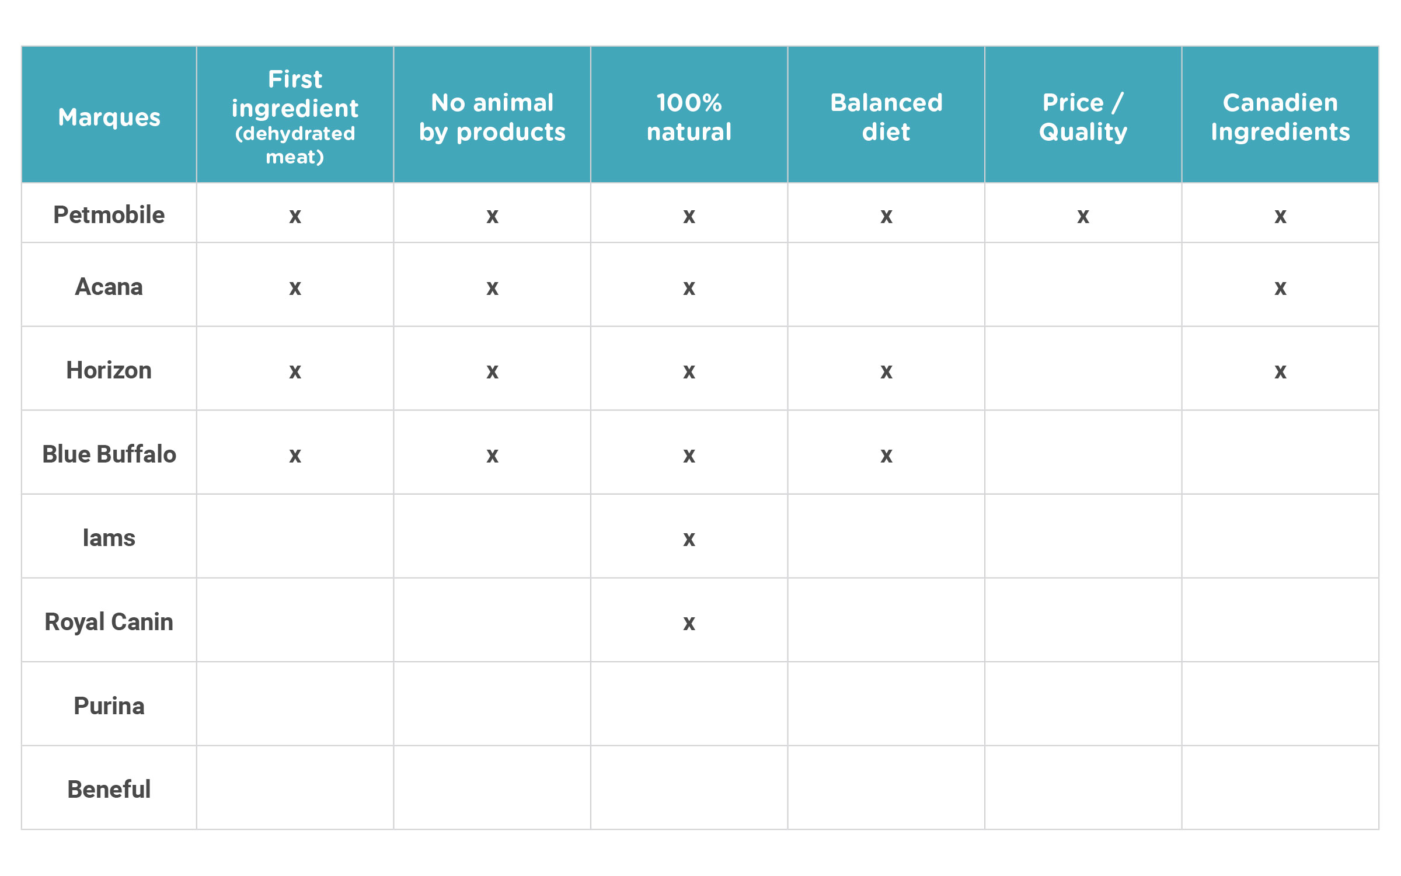Screen dimensions: 1401x876
Task: Click Blue Buffalo's Balanced diet x mark
Action: pos(886,456)
